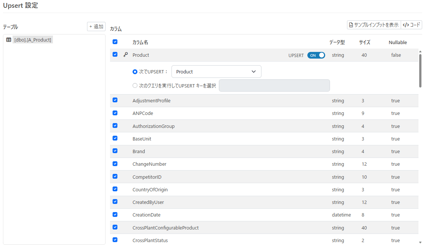Screen dimensions: 427x251
Task: Click the table icon beside [dbo].[A_Product]
Action: tap(9, 40)
